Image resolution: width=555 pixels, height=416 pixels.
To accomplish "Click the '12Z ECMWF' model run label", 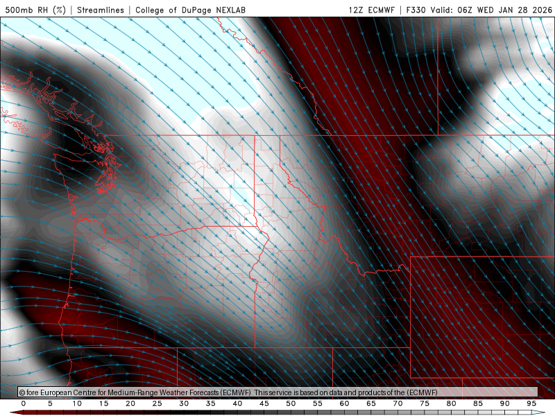I will tap(372, 10).
